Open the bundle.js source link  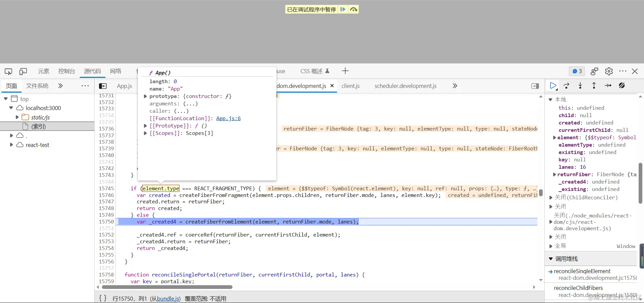[x=168, y=299]
